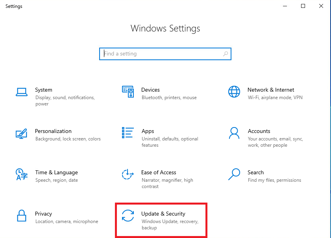Screen dimensions: 331x238
Task: Select the Privacy padlock icon
Action: click(x=22, y=216)
